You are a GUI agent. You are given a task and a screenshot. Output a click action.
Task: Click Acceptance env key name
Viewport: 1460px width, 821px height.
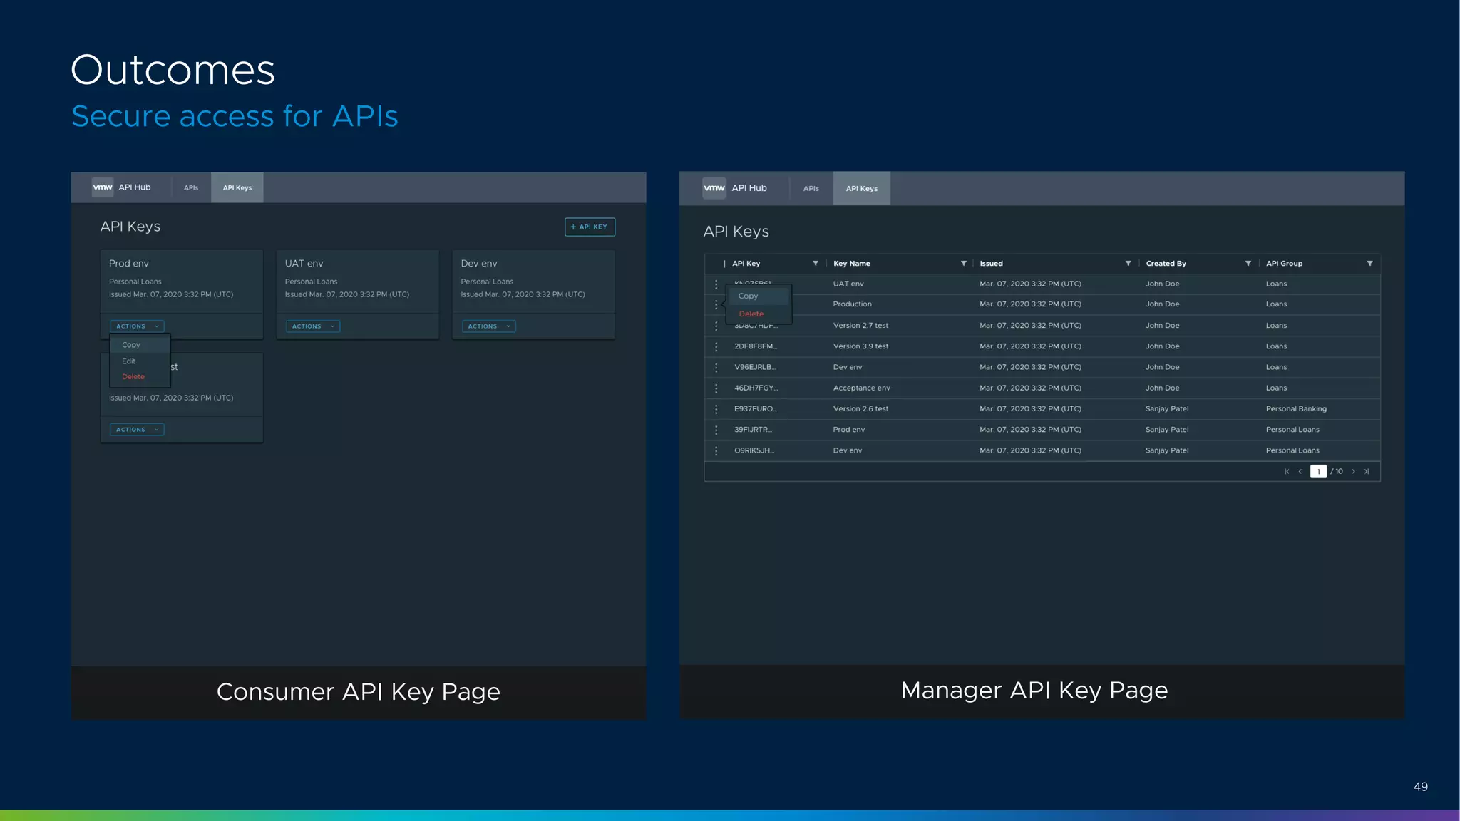coord(862,388)
